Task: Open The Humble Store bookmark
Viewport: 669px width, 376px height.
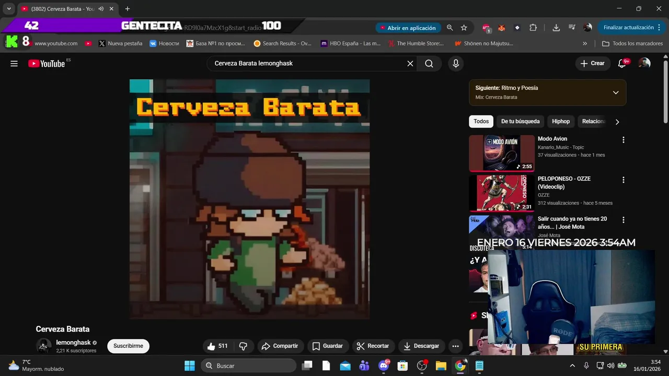Action: (x=416, y=44)
